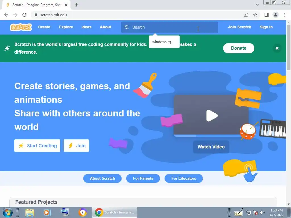Open the Chrome three-dot menu

tap(285, 15)
